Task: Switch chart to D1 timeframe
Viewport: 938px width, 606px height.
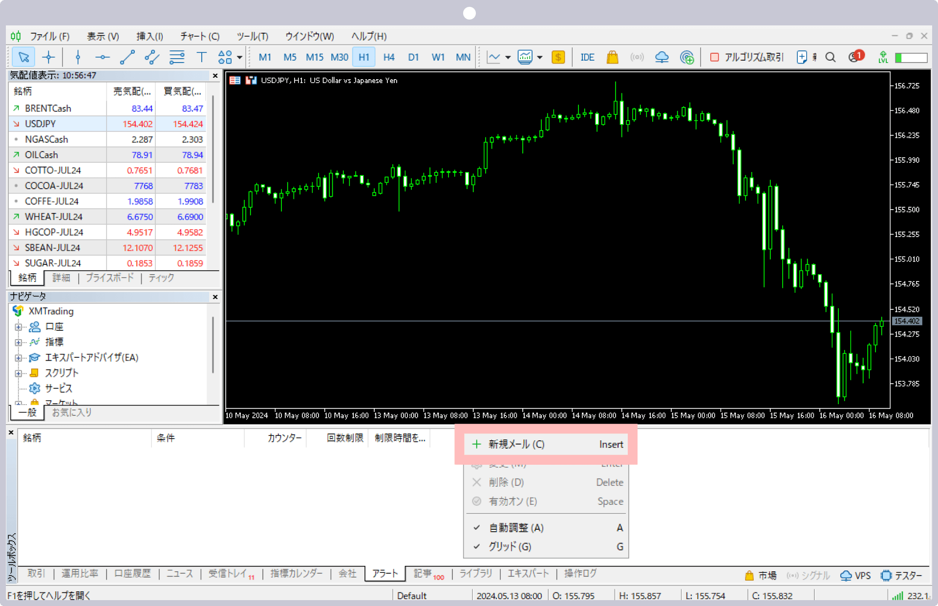Action: [x=413, y=57]
